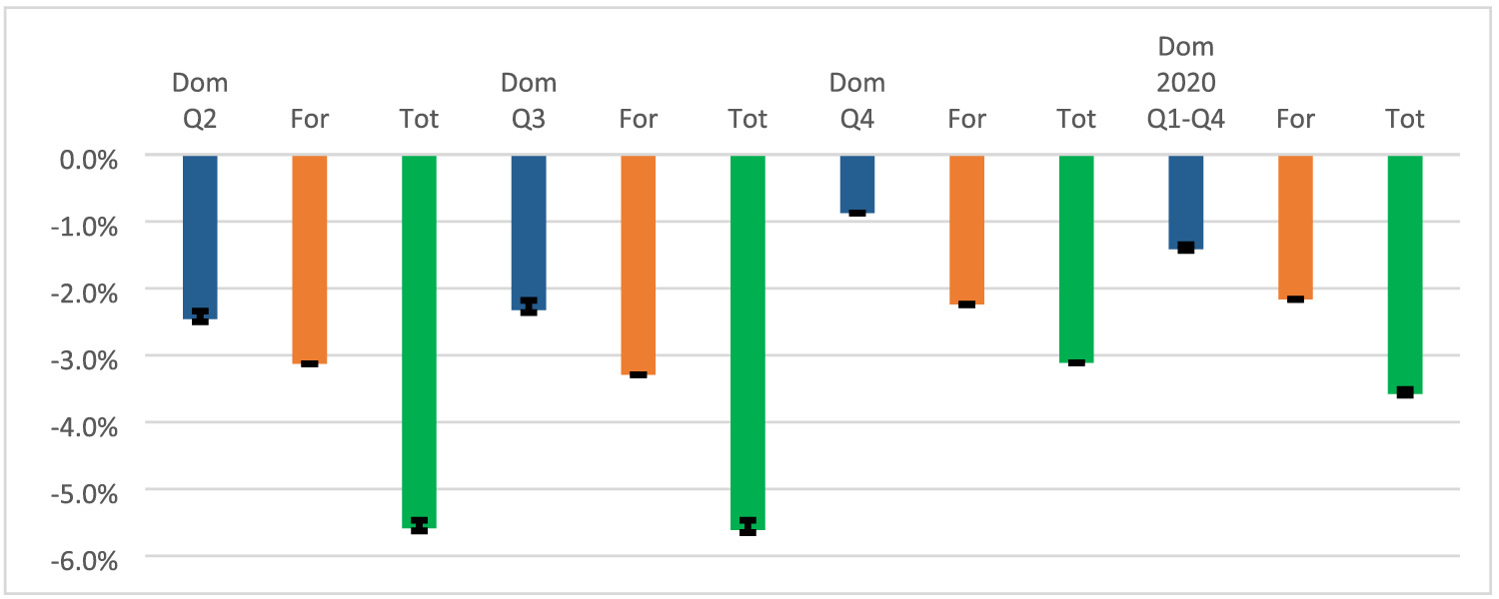Select the Q3 For orange bar
The image size is (1499, 599).
639,265
